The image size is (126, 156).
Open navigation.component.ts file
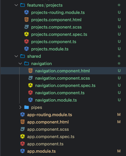60,93
